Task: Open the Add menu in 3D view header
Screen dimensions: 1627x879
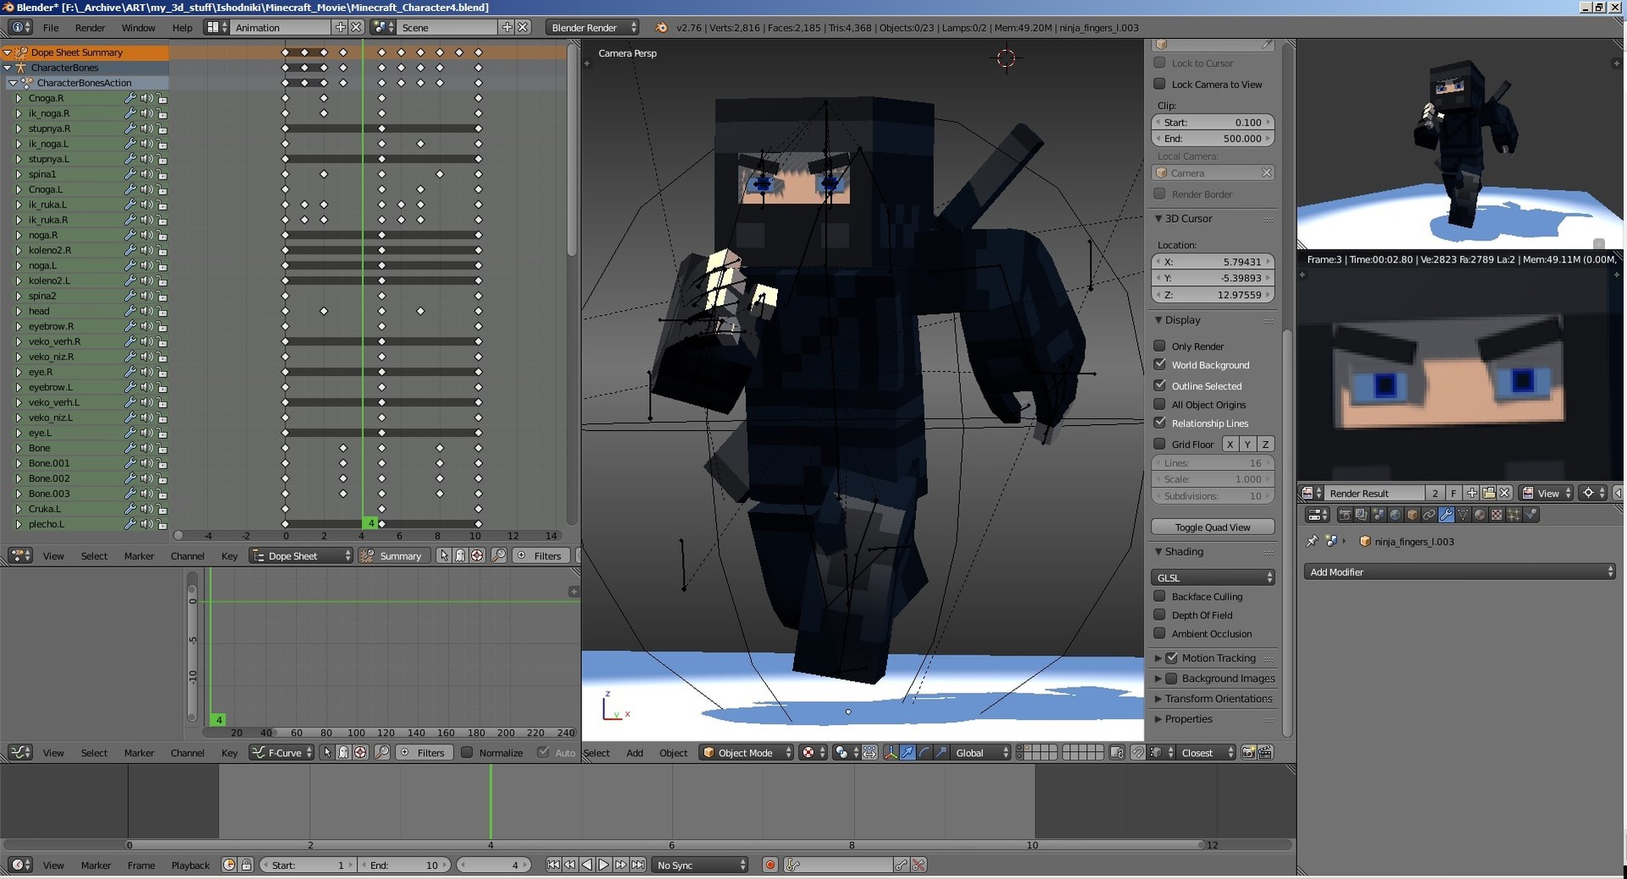Action: tap(635, 753)
